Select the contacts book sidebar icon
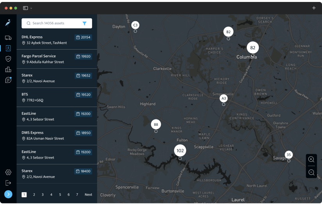This screenshot has height=205, width=322. (x=8, y=48)
